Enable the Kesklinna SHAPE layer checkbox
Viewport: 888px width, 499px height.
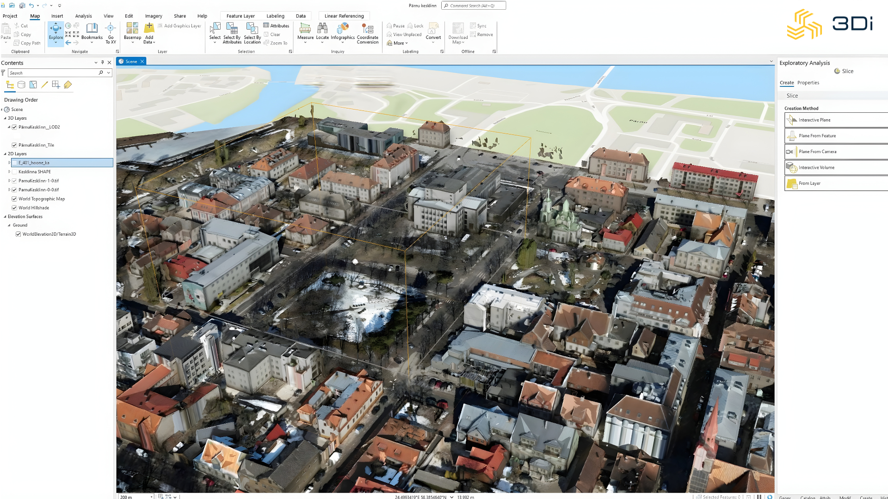[x=14, y=172]
